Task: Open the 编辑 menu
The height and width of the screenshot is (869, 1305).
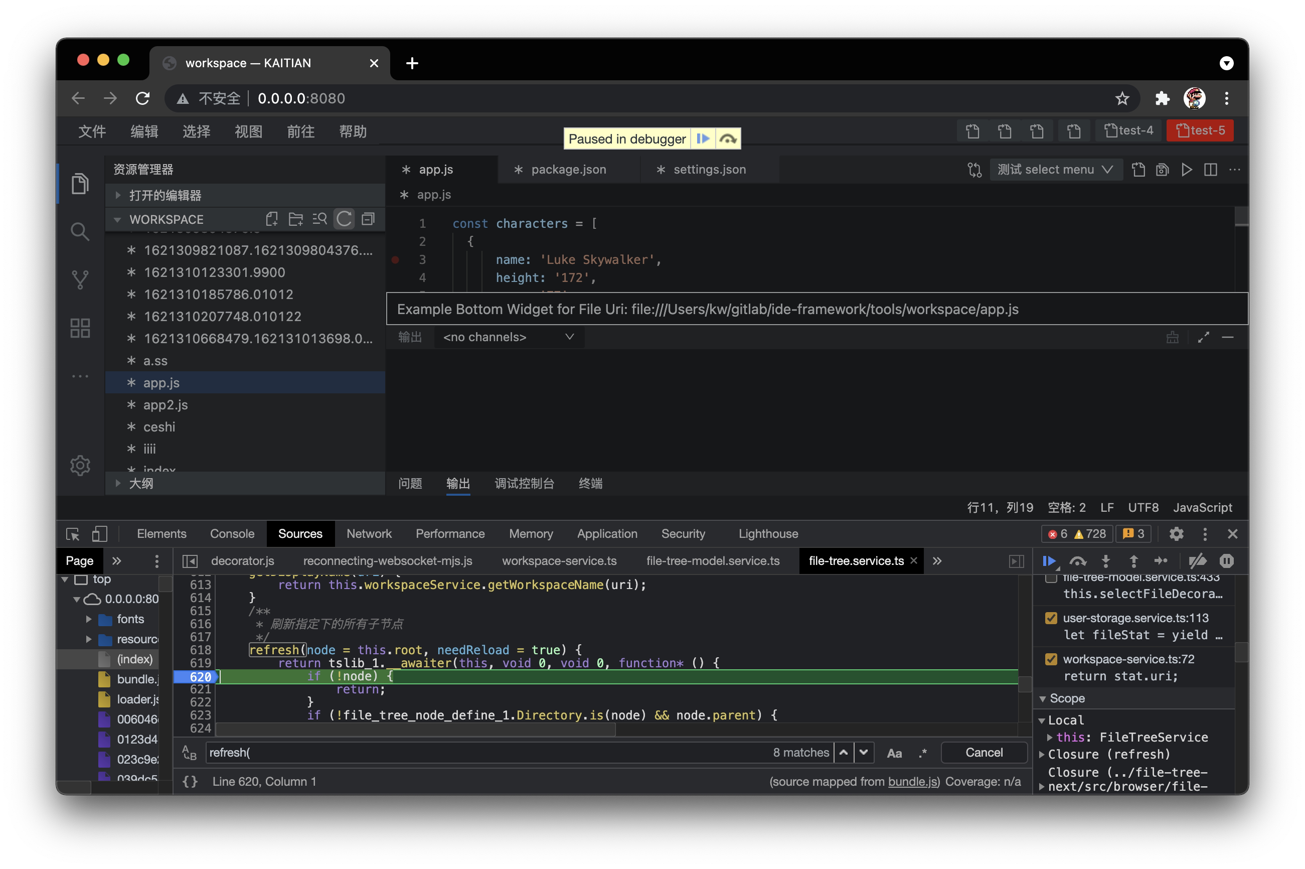Action: [144, 131]
